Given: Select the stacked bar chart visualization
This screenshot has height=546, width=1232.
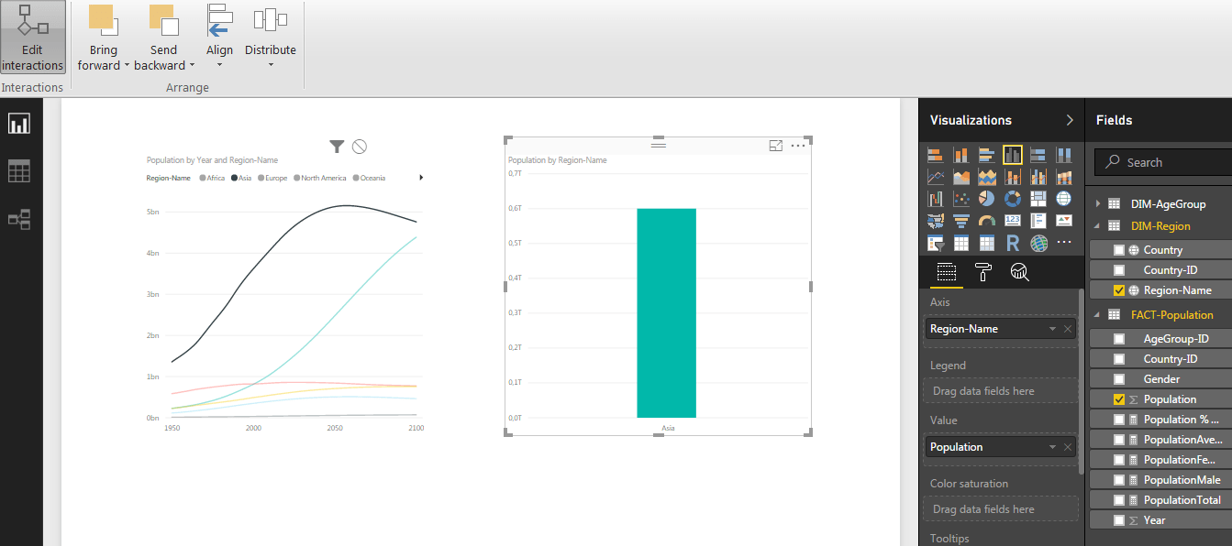Looking at the screenshot, I should coord(936,155).
